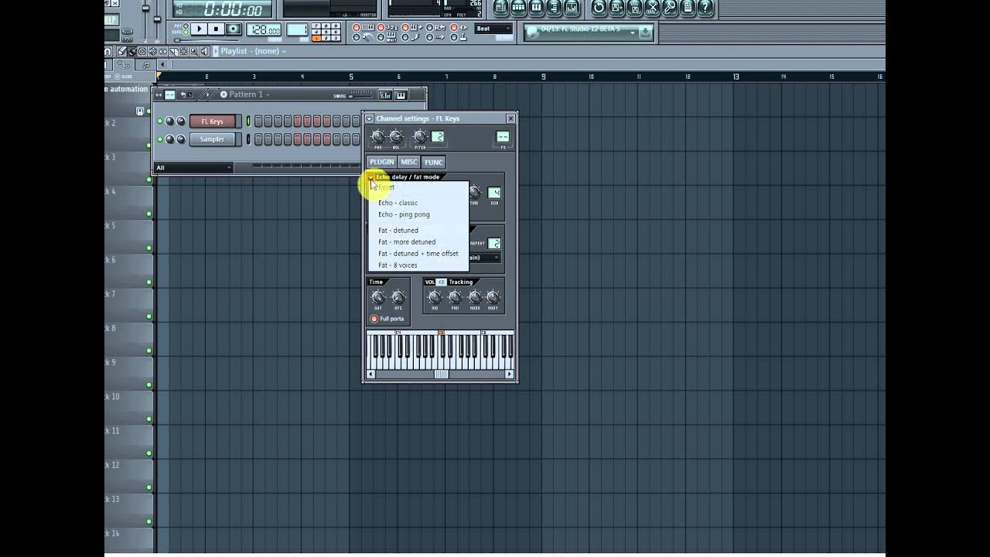Switch to the PLUGIN tab
The width and height of the screenshot is (990, 557).
(382, 162)
